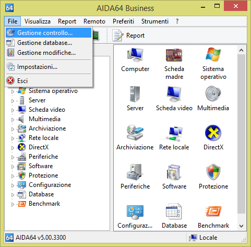Viewport: 251px width, 247px height.
Task: Open the ? help menu
Action: (177, 21)
